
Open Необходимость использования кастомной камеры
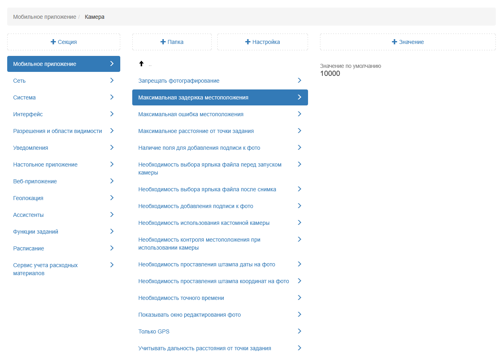(204, 223)
